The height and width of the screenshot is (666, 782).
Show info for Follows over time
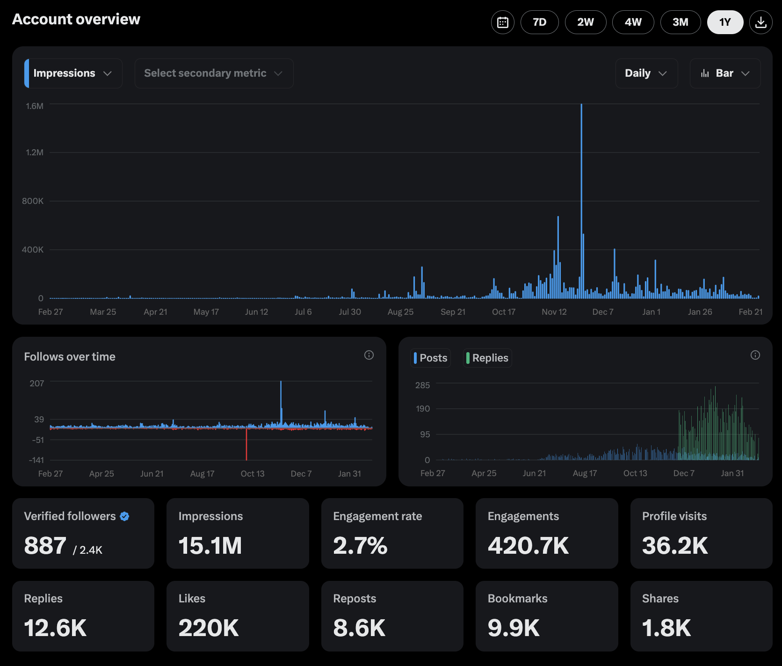pos(369,355)
